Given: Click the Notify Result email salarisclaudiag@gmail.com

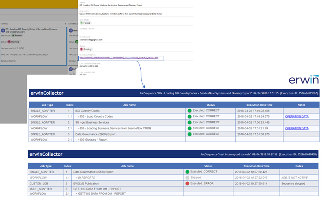Looking at the screenshot, I should click(91, 40).
